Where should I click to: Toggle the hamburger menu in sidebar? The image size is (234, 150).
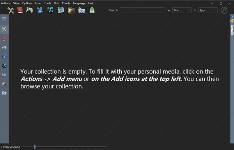[4, 19]
